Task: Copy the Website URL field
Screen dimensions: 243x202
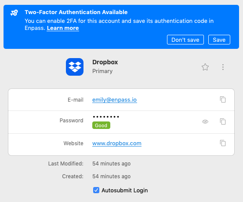Action: 223,143
